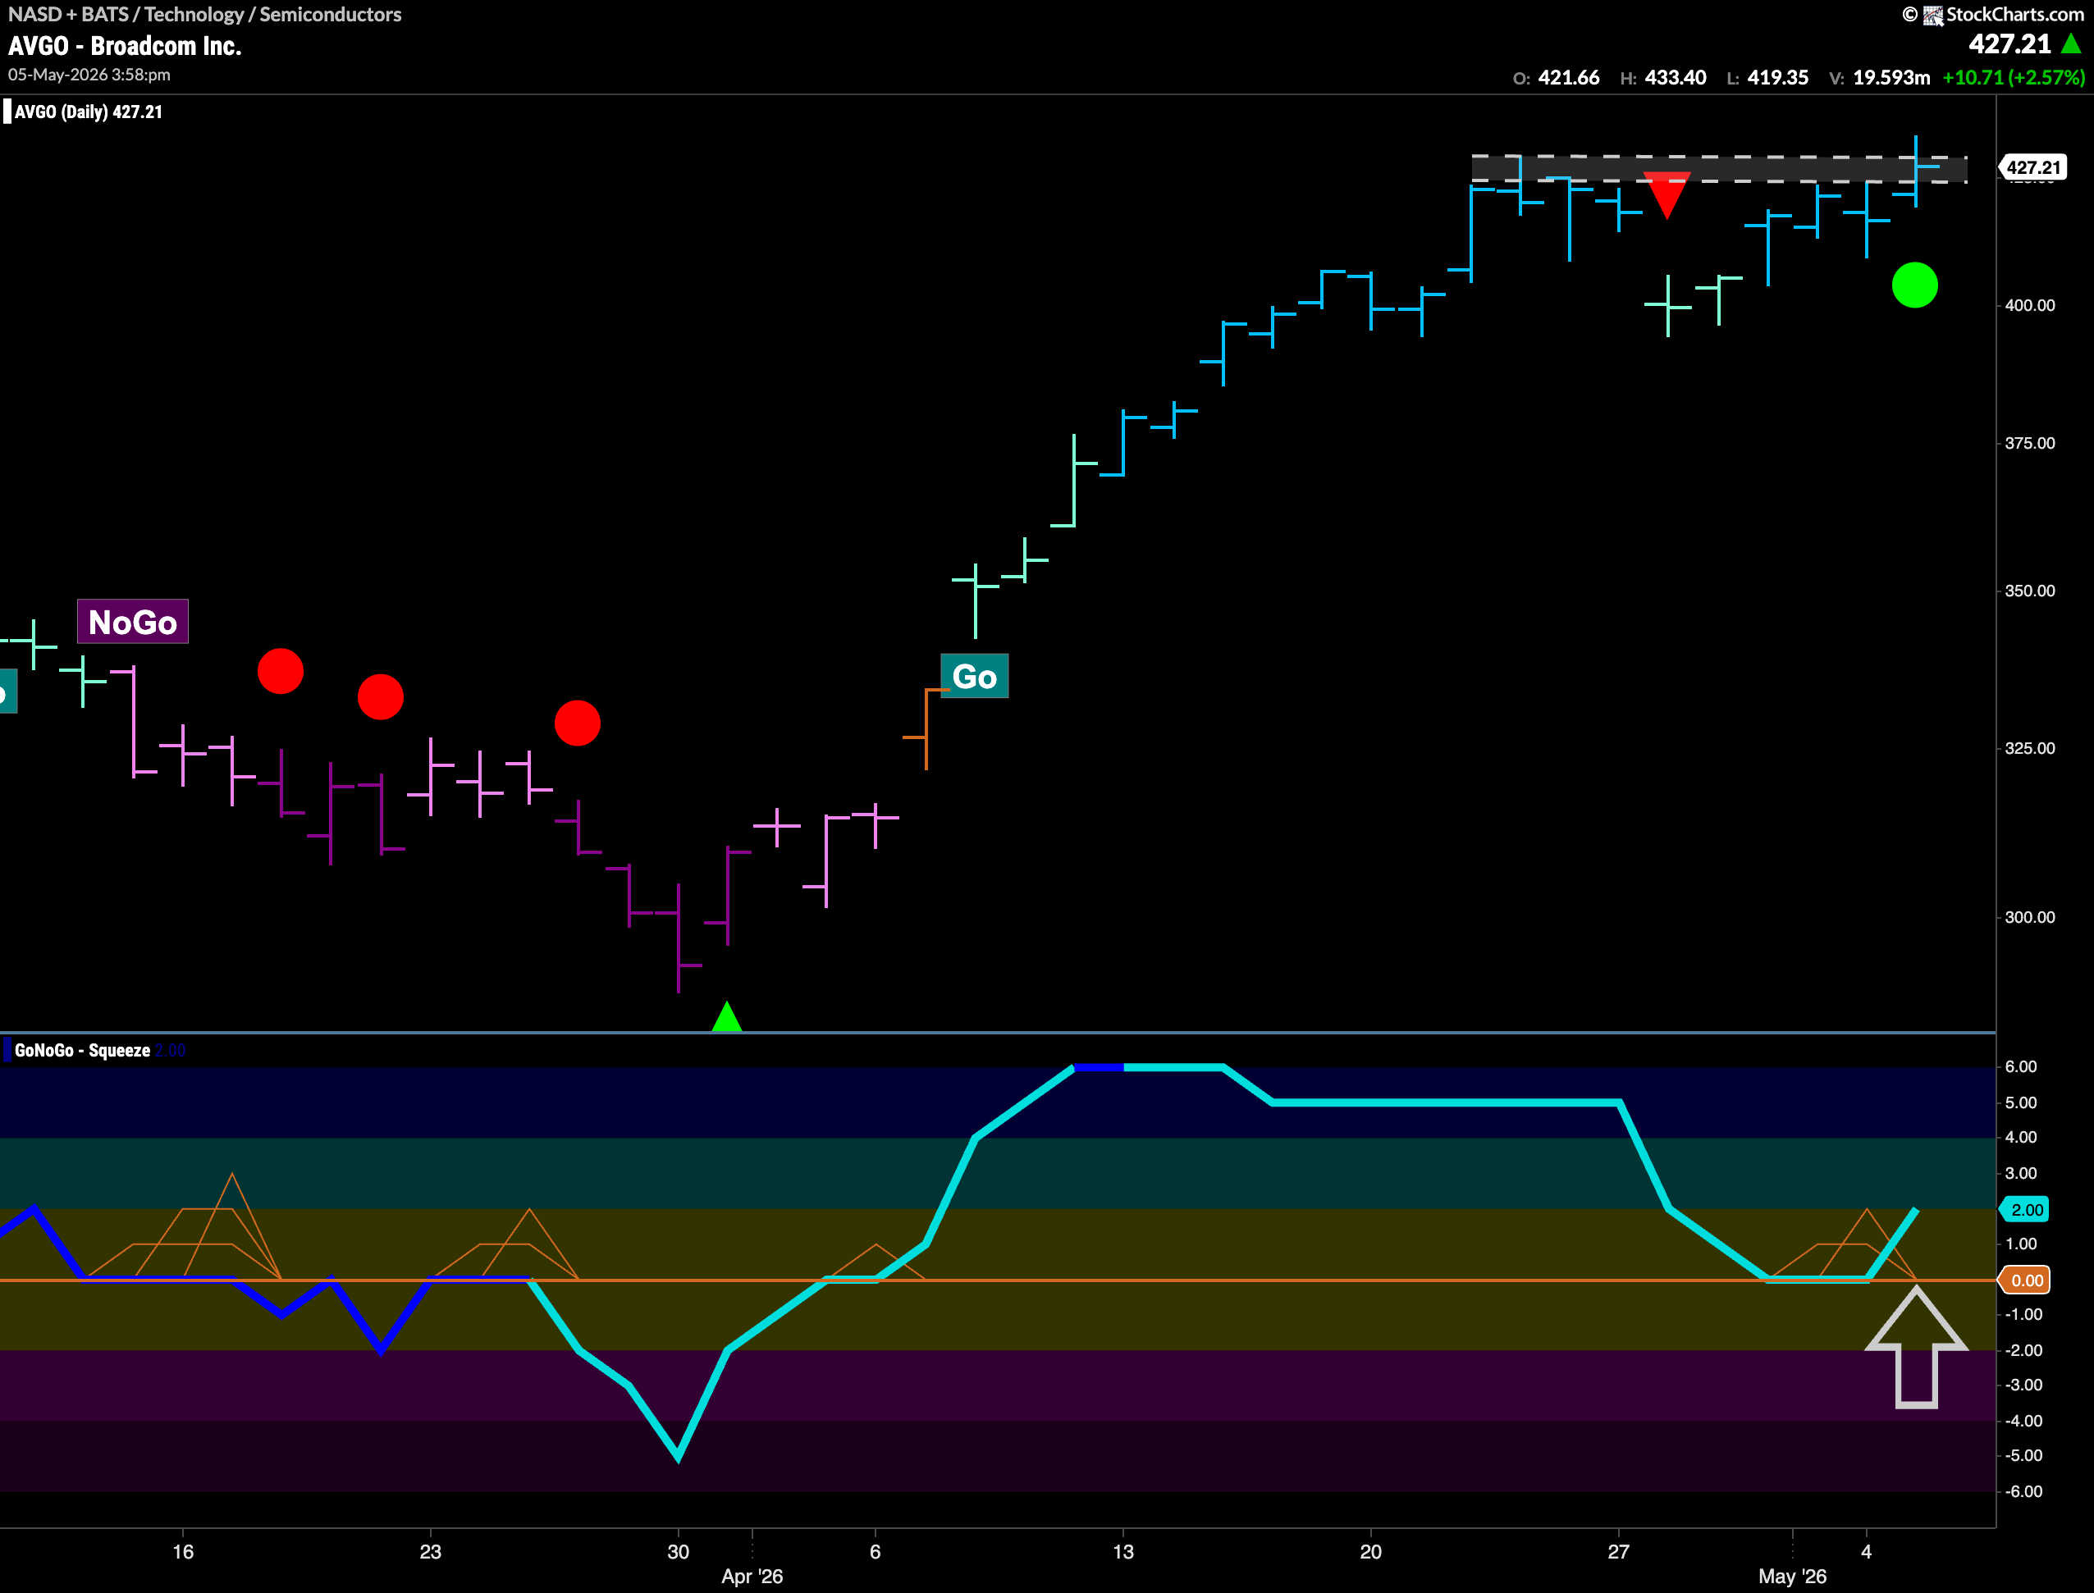Click the 375.00 price axis label
The width and height of the screenshot is (2094, 1593).
tap(2029, 444)
